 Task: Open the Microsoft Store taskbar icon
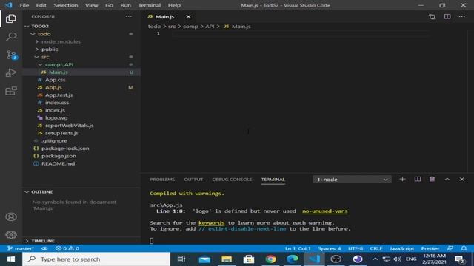(x=249, y=259)
